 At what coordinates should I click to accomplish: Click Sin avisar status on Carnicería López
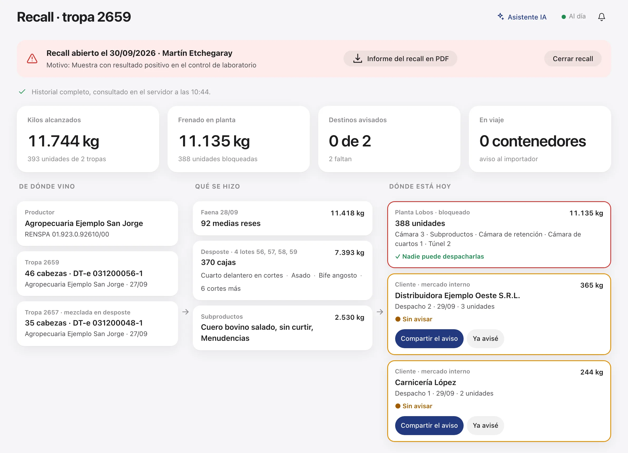(x=414, y=406)
